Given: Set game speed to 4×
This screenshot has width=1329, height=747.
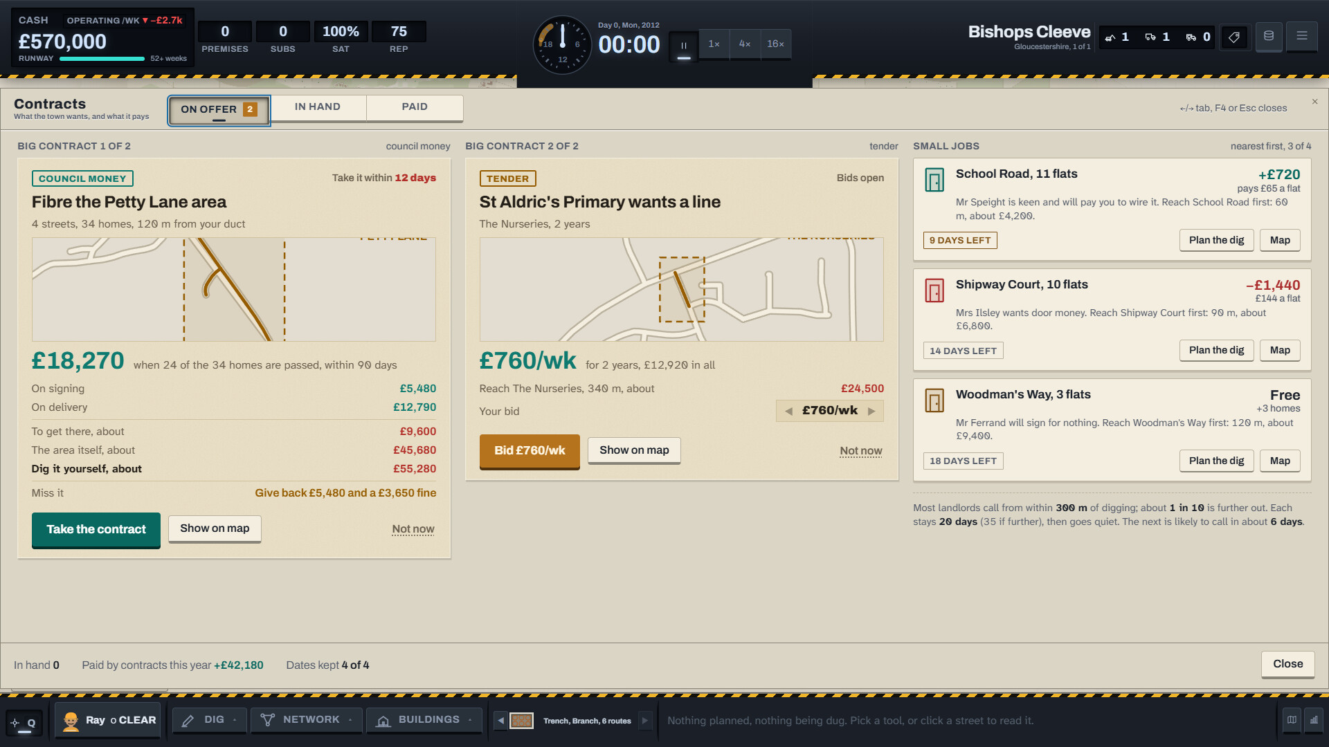Looking at the screenshot, I should click(x=745, y=44).
